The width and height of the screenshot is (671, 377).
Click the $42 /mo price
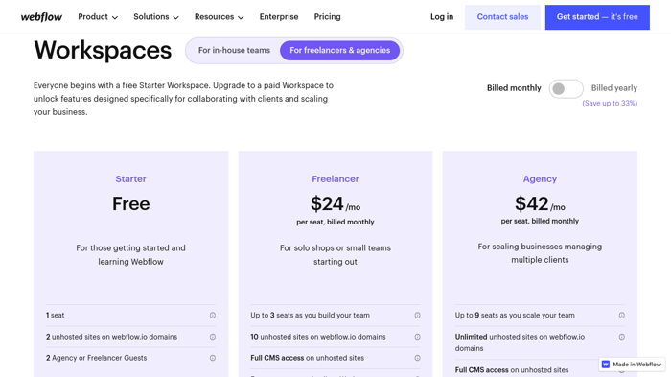[x=540, y=204]
